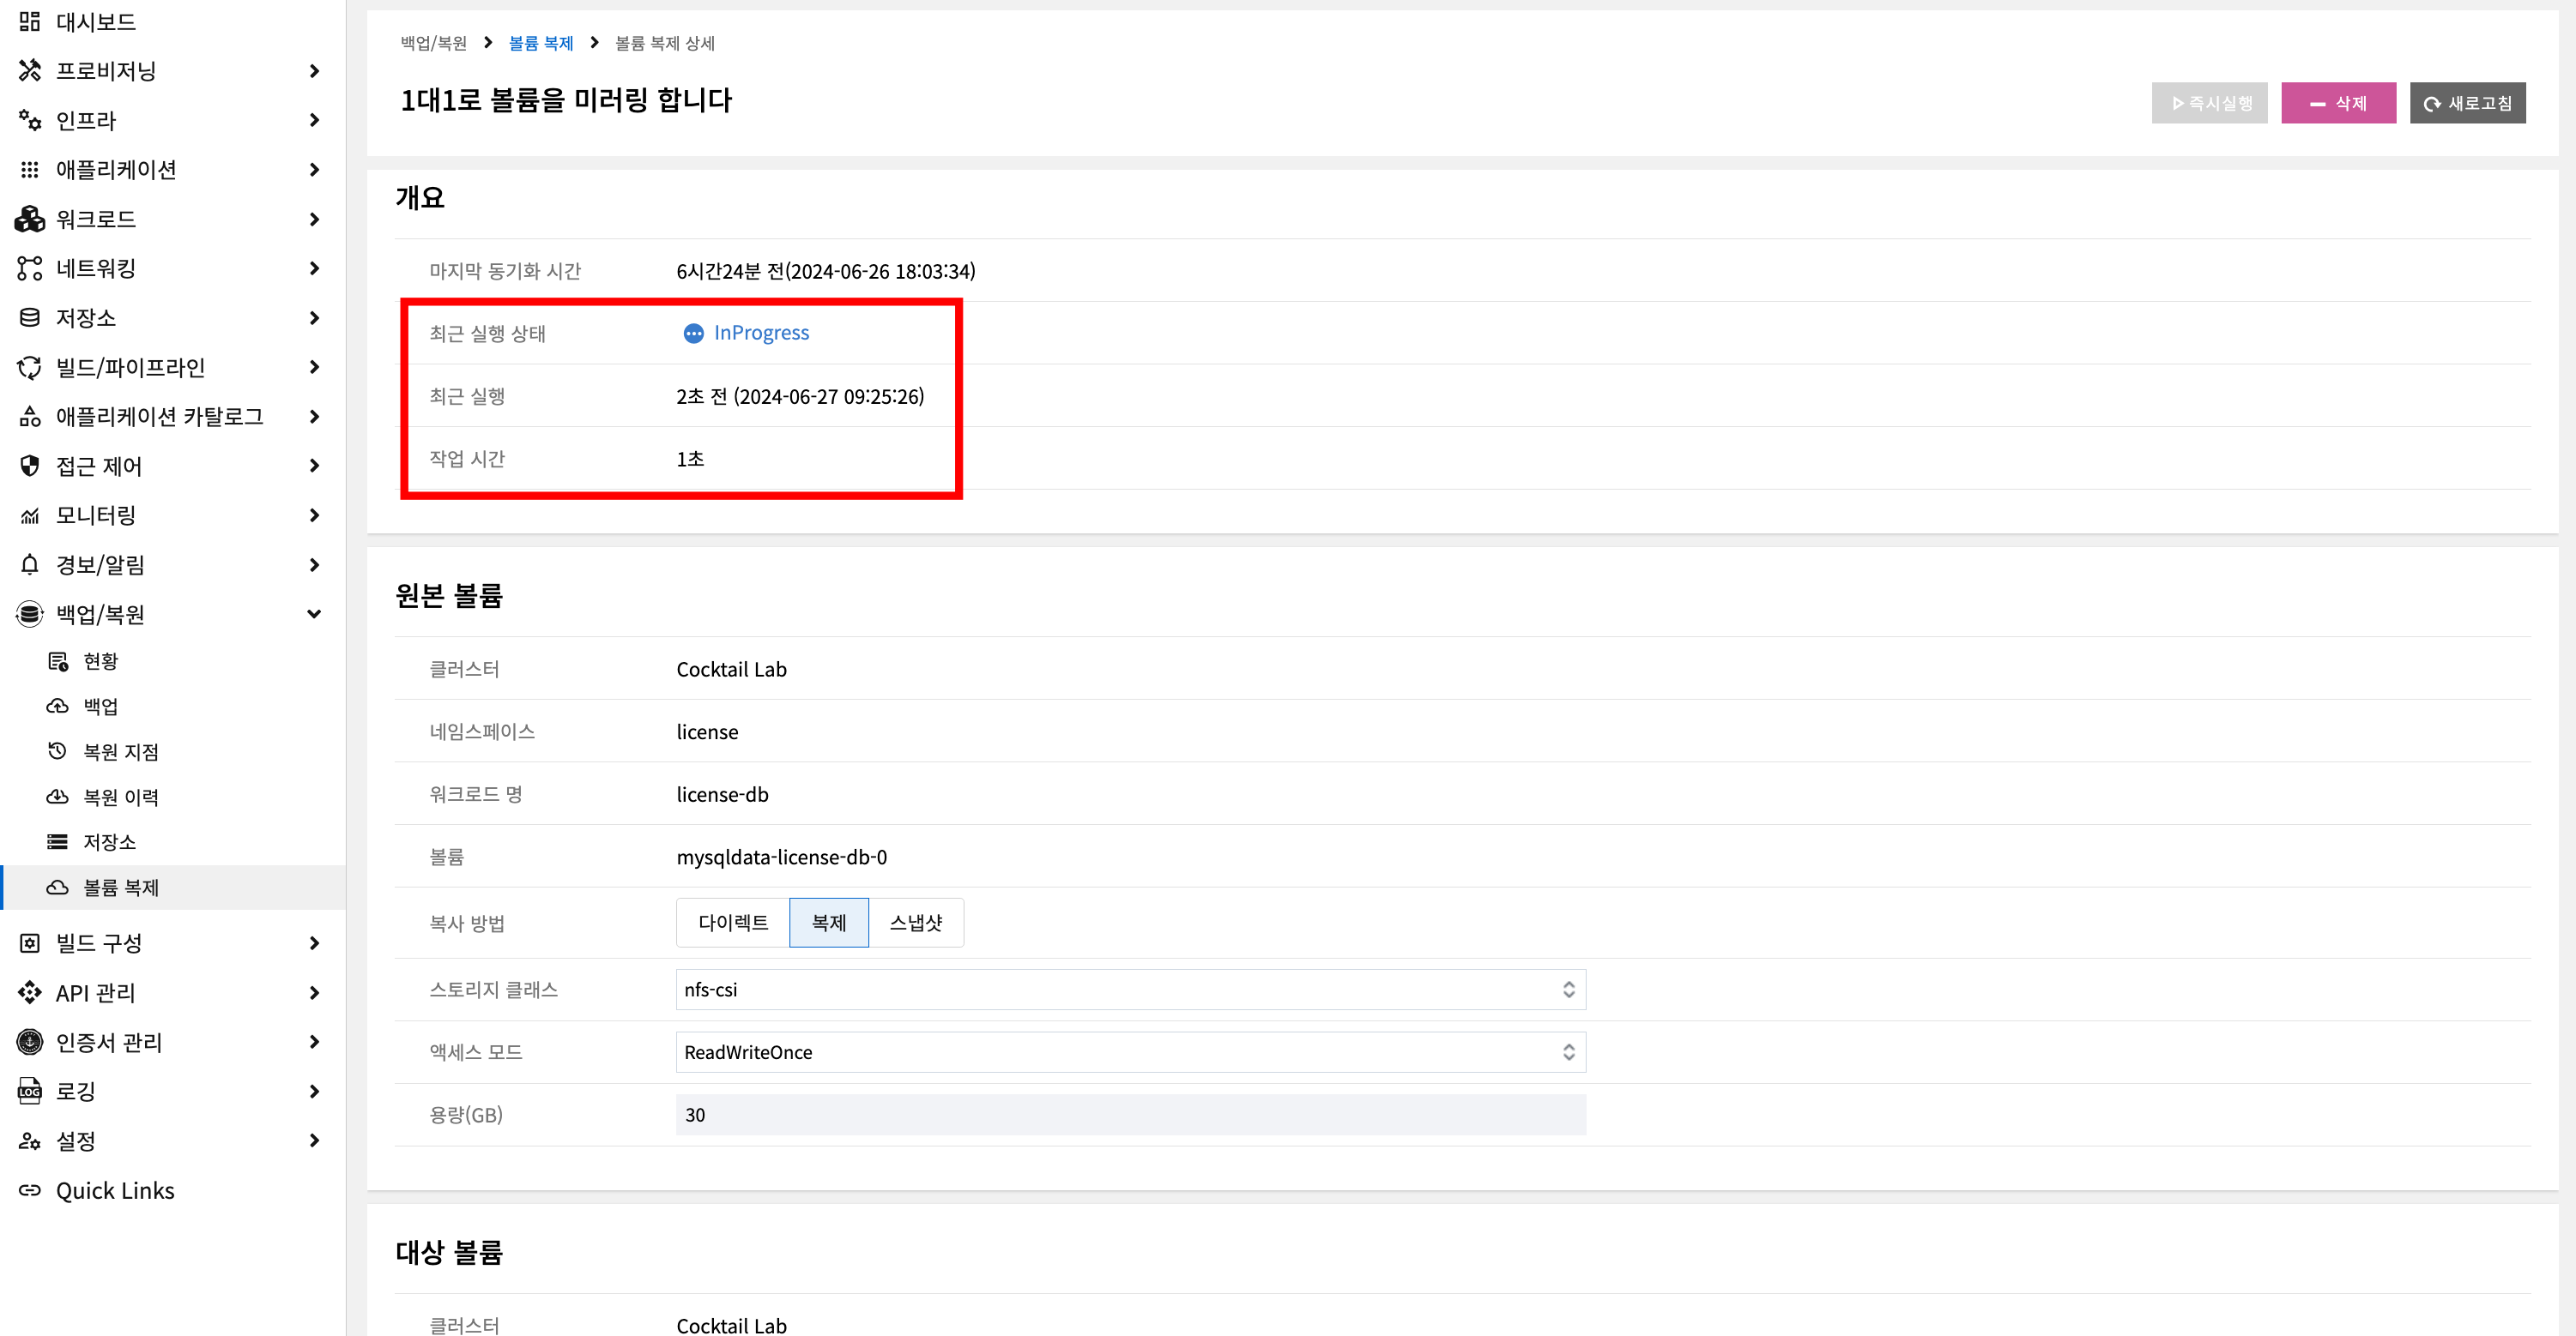Image resolution: width=2576 pixels, height=1336 pixels.
Task: Click the 워크로드 cubes icon
Action: 30,219
